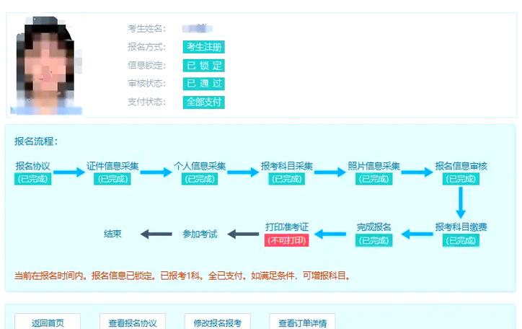Click 已完成 badge under 报名信息审核
Screen dimensions: 522x329
click(x=461, y=179)
